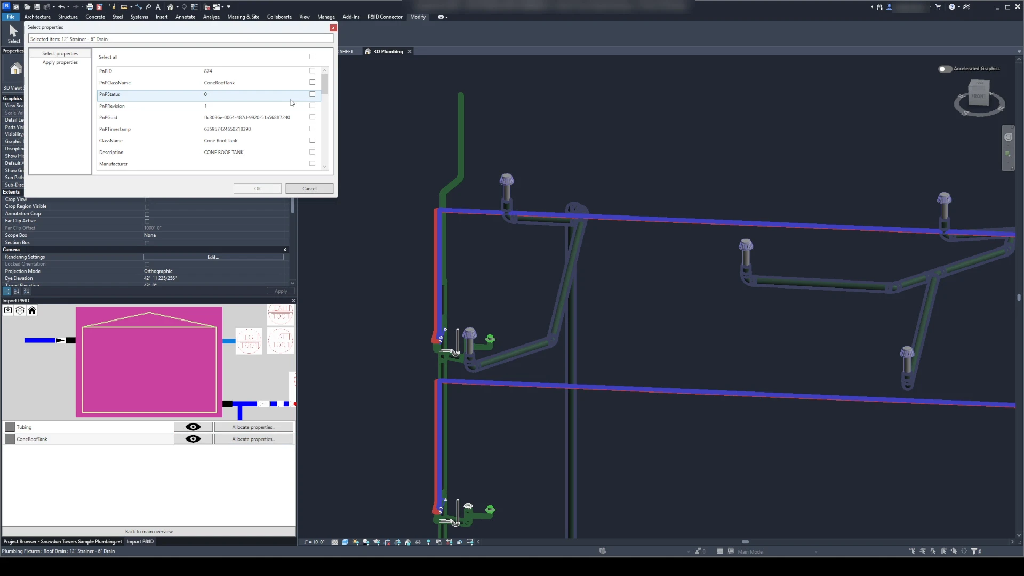1024x576 pixels.
Task: Click the Default 3D View house icon
Action: (x=170, y=7)
